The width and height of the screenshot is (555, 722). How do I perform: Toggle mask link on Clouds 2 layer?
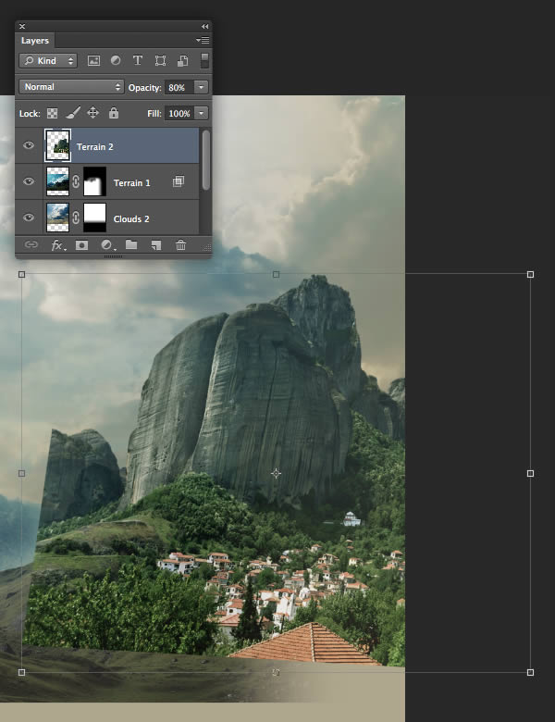coord(76,218)
